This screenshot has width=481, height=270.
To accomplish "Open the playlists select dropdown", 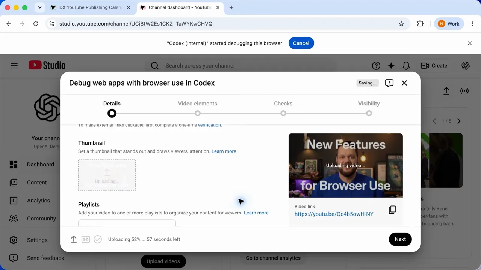I will pyautogui.click(x=127, y=223).
